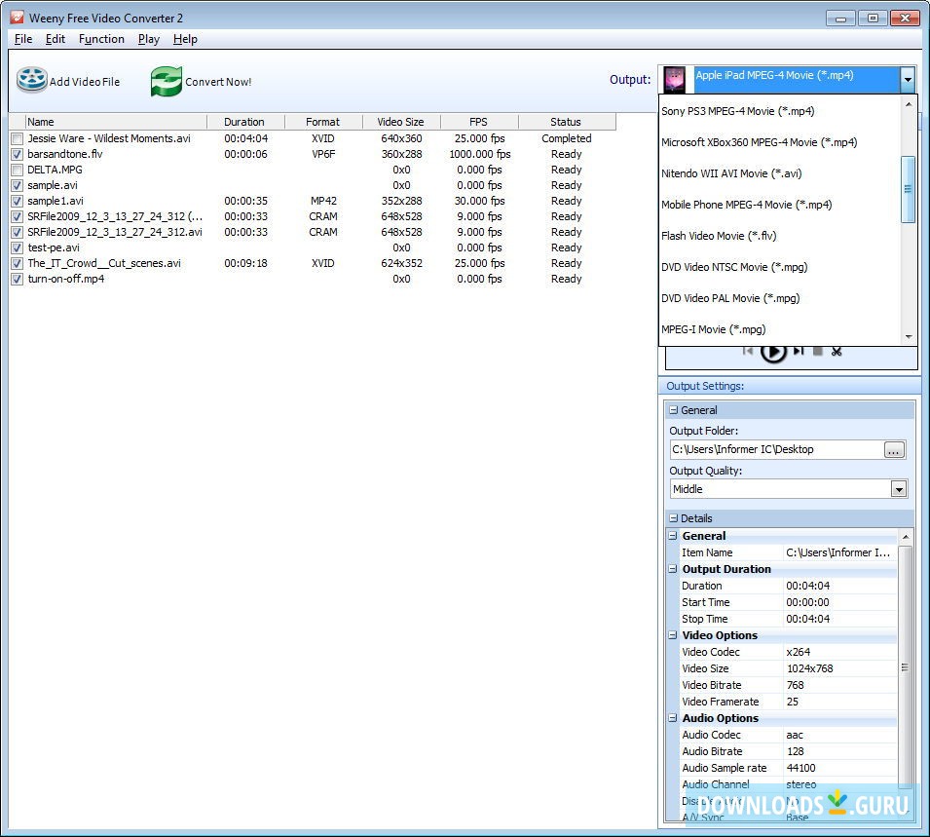Check the Jessie Ware - Wildest Moments.avi checkbox
This screenshot has height=837, width=930.
click(x=17, y=138)
